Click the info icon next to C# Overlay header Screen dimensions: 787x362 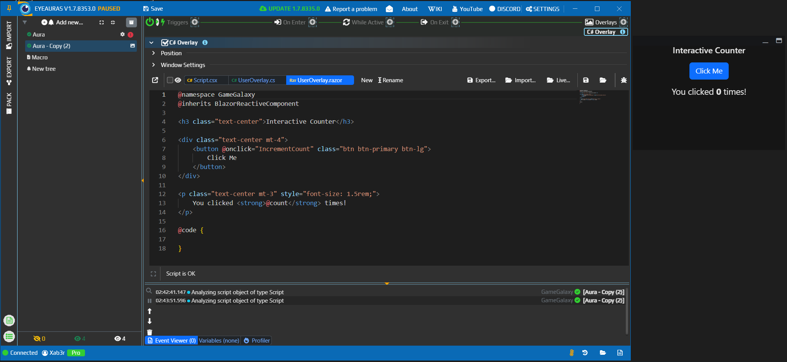pyautogui.click(x=205, y=43)
